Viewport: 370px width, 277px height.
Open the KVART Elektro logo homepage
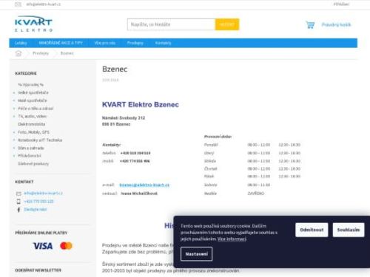33,24
